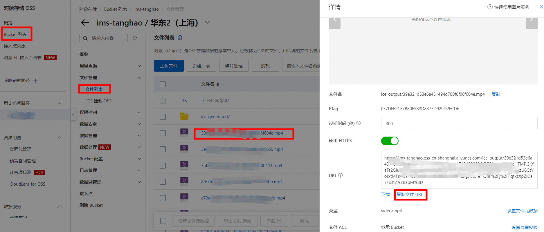The width and height of the screenshot is (544, 232).
Task: Expand the 日志管理 menu
Action: (x=139, y=171)
